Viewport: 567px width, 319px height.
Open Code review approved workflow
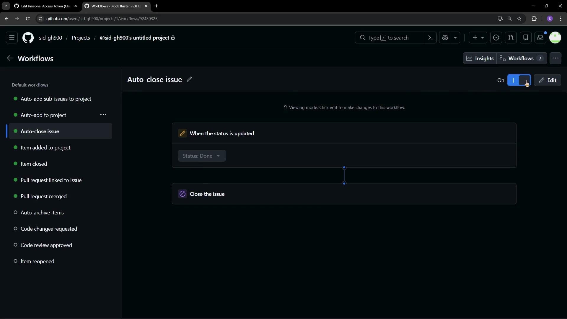click(x=61, y=245)
